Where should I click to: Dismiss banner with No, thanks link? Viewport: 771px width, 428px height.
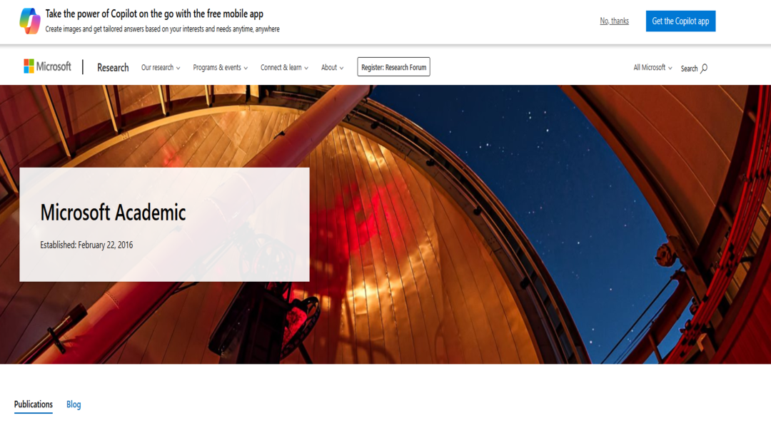pos(614,21)
